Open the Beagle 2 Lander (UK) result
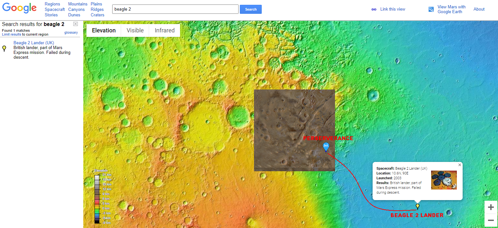498x228 pixels. click(34, 43)
